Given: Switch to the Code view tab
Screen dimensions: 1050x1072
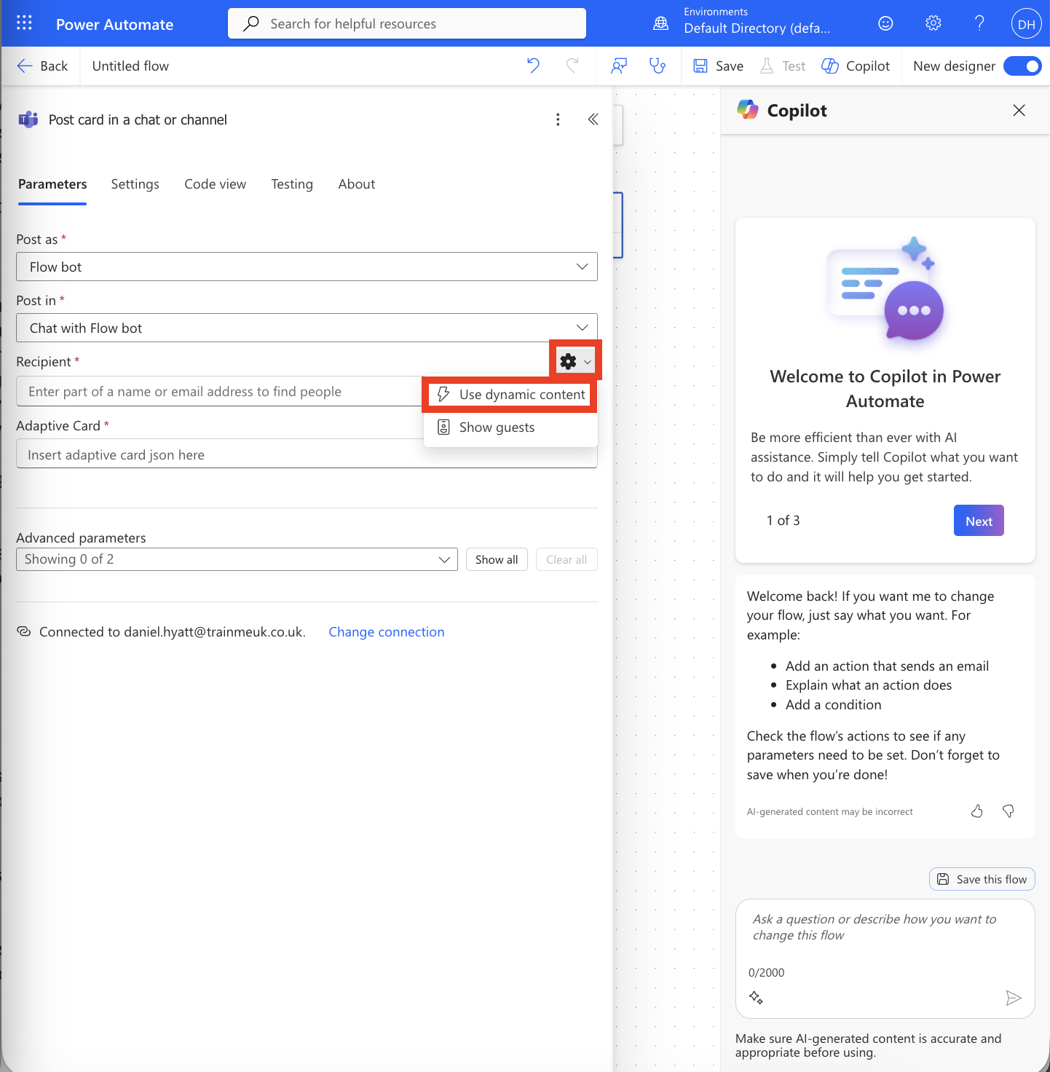Looking at the screenshot, I should 215,184.
